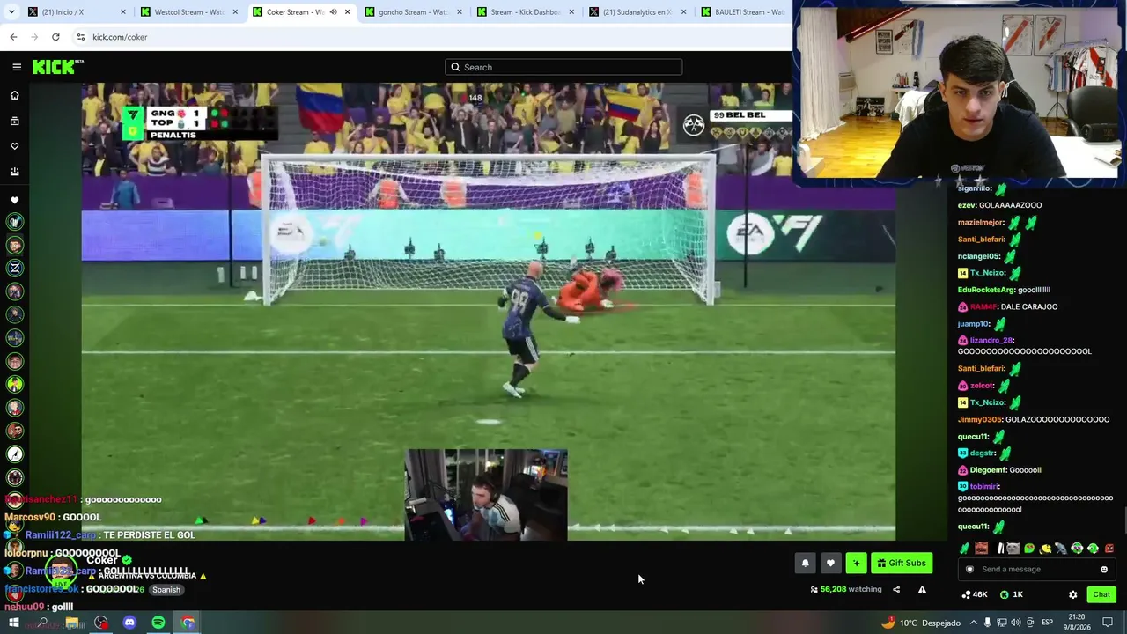The image size is (1127, 634).
Task: Switch to the BAULETI Stream tab
Action: point(743,12)
